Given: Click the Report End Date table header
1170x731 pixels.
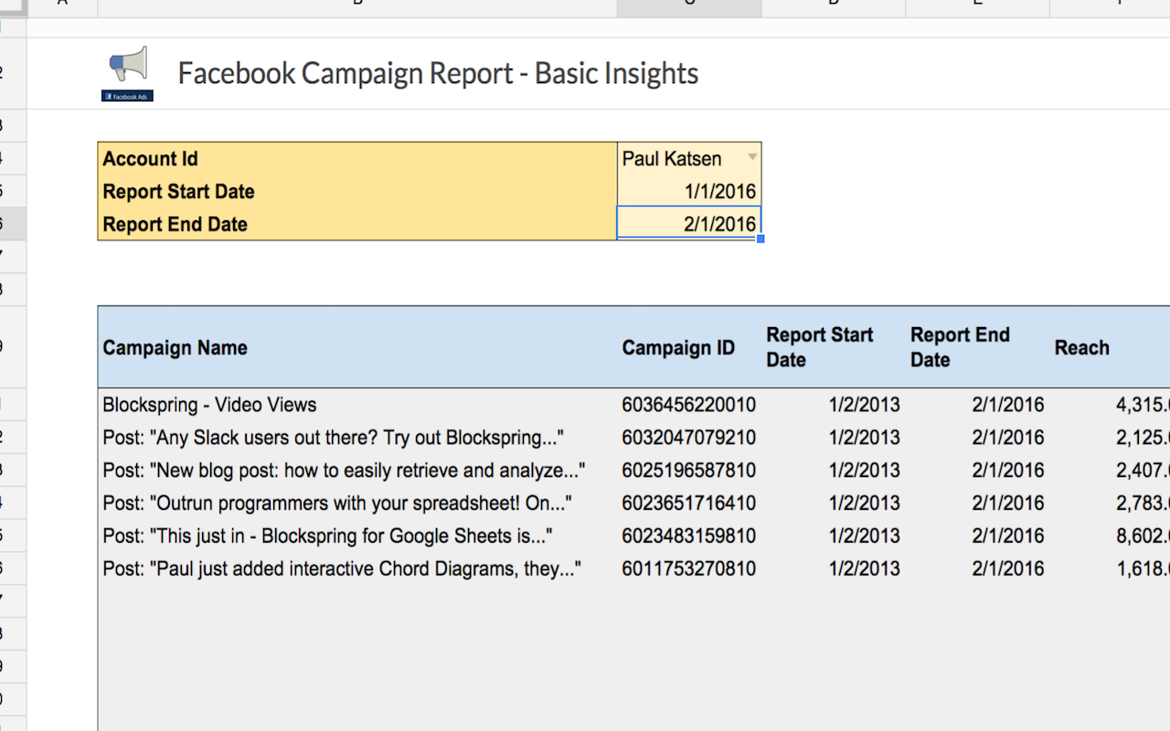Looking at the screenshot, I should click(960, 347).
